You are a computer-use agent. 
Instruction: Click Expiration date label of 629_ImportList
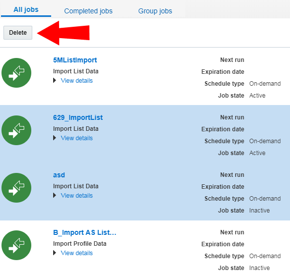tap(222, 129)
